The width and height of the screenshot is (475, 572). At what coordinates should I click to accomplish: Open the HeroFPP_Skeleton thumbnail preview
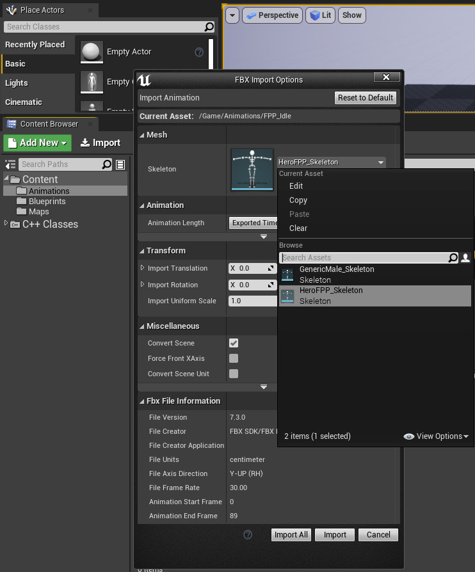tap(252, 170)
